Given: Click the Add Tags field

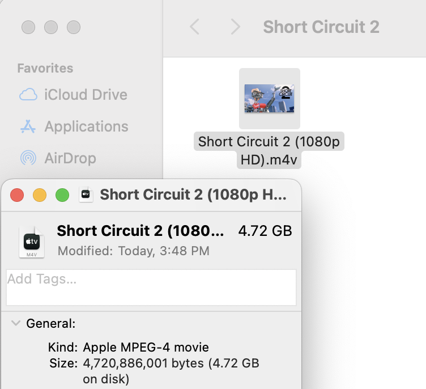Looking at the screenshot, I should click(x=151, y=287).
